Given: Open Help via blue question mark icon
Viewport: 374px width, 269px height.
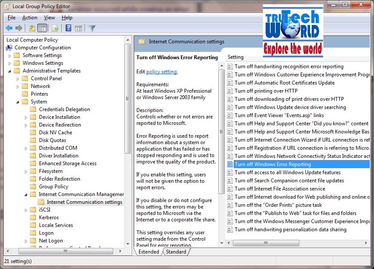Looking at the screenshot, I should pyautogui.click(x=68, y=28).
